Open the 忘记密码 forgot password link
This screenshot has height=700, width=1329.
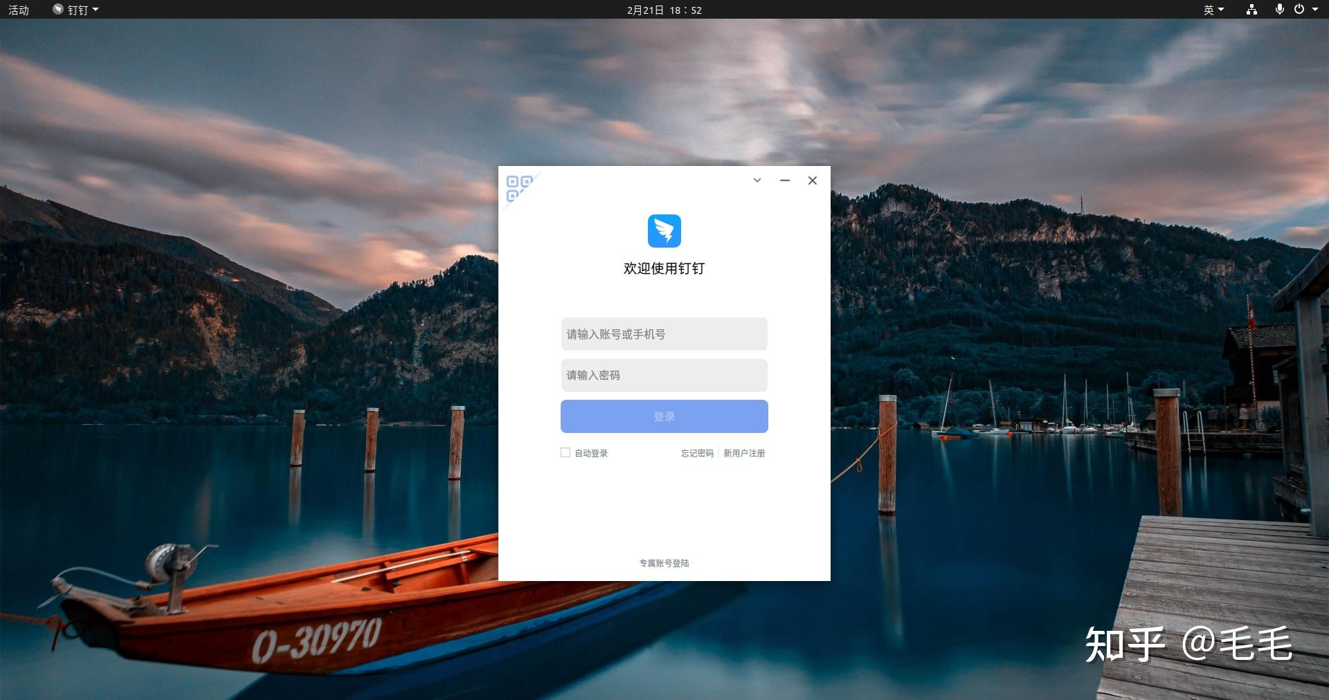(696, 454)
